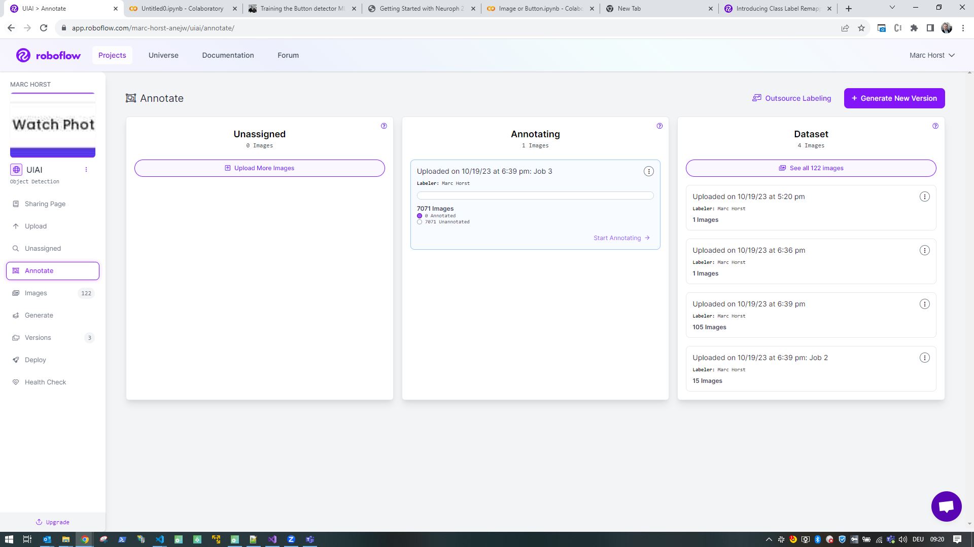Open help icon on Dataset panel
974x547 pixels.
[935, 126]
